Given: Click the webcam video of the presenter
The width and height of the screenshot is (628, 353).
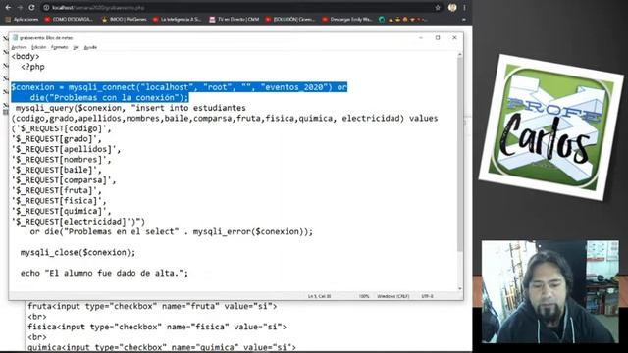Looking at the screenshot, I should point(549,292).
